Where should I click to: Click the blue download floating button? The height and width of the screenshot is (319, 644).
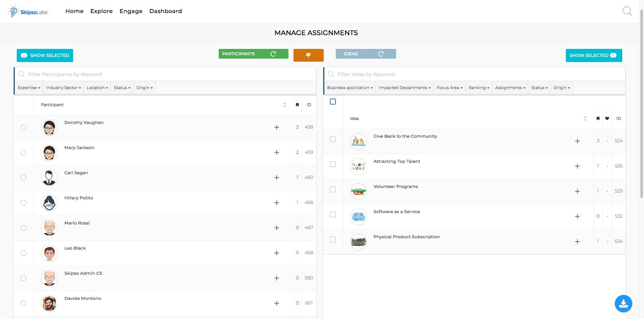[623, 304]
